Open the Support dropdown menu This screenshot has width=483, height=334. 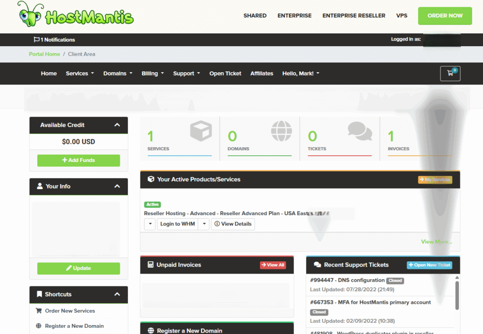pos(186,73)
